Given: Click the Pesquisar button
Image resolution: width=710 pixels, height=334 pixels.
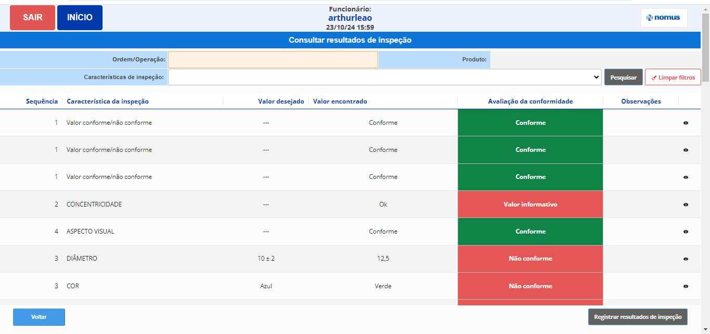Looking at the screenshot, I should coord(624,78).
